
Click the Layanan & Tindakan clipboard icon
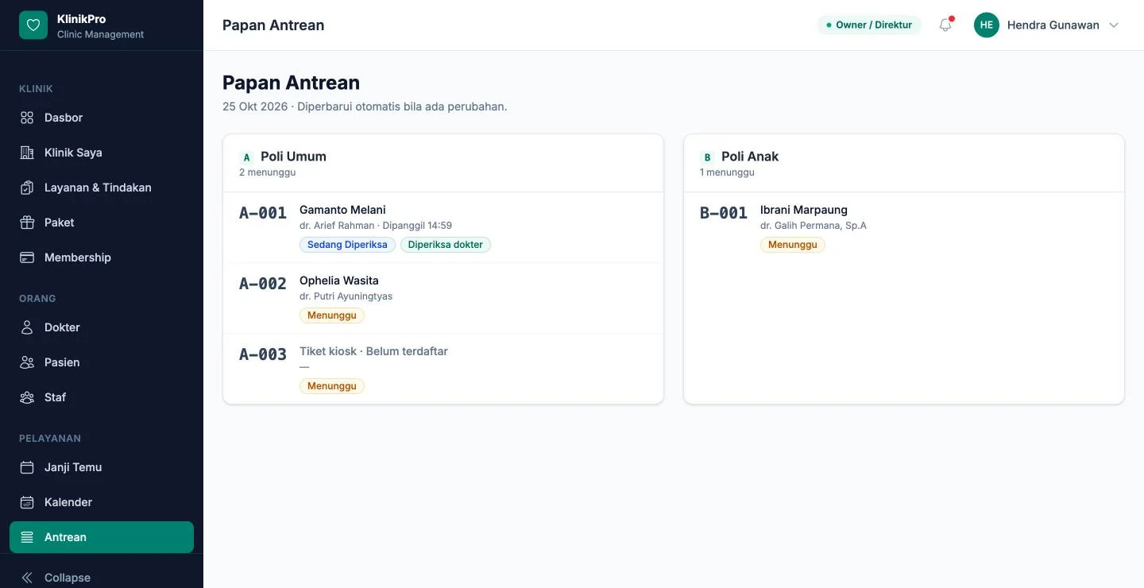(x=27, y=188)
